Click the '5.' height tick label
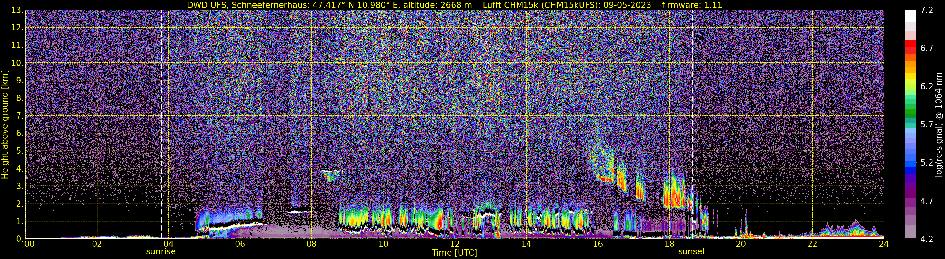 [19, 151]
